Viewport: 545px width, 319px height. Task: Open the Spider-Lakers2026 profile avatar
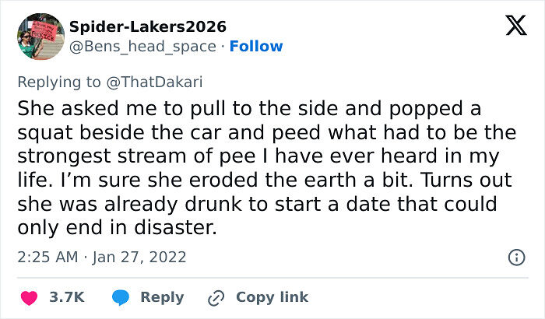(40, 37)
